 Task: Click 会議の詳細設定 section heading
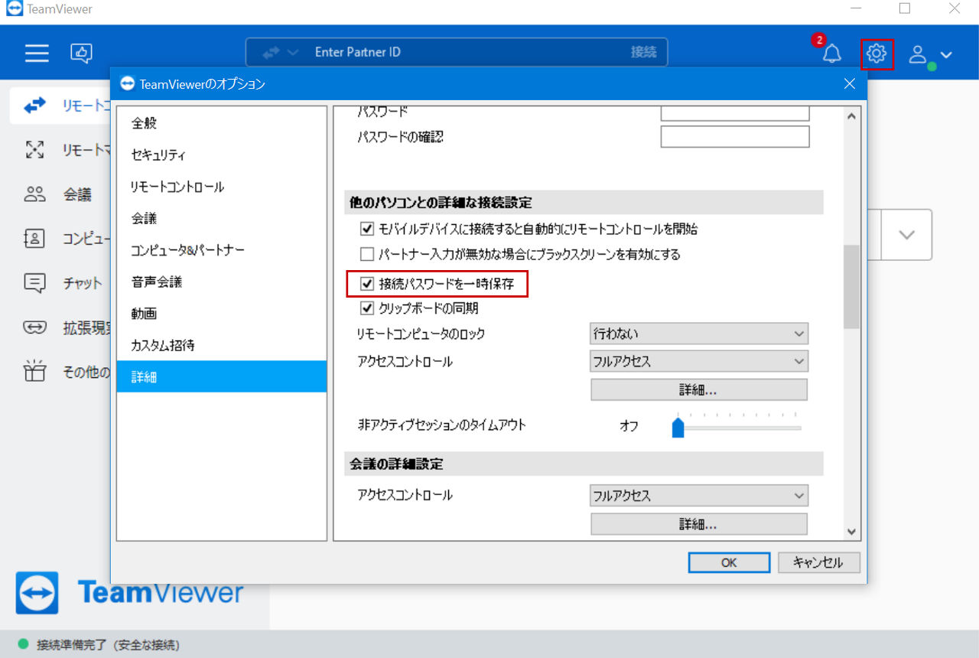[396, 464]
